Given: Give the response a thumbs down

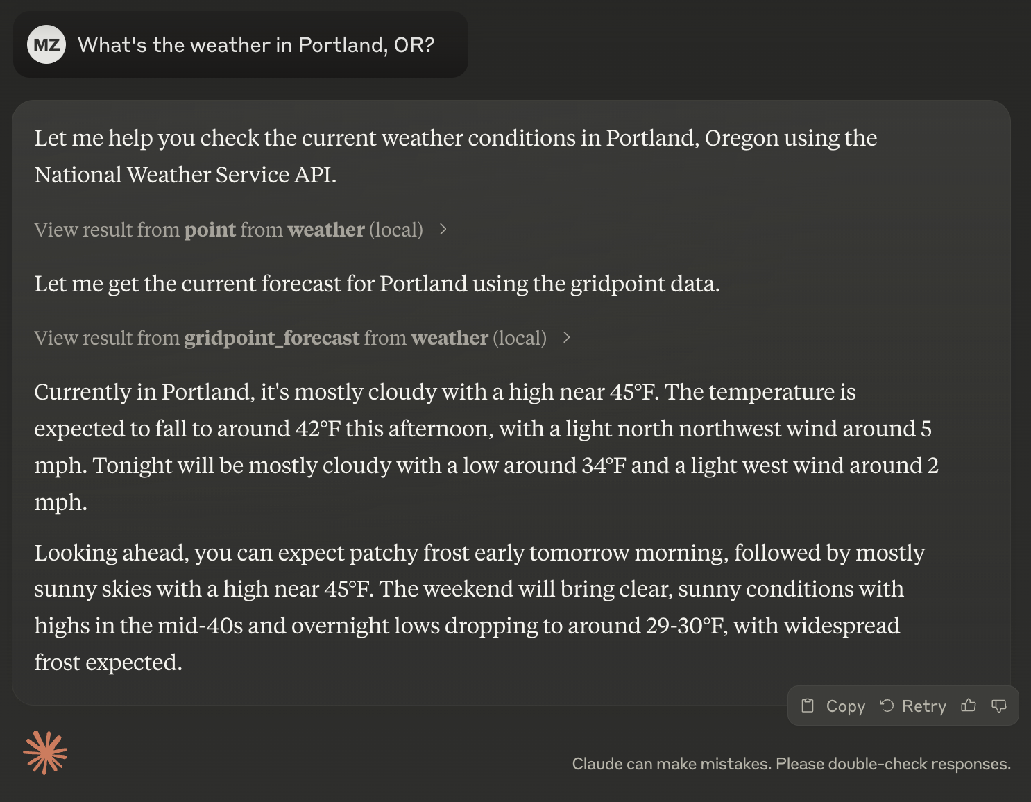Looking at the screenshot, I should click(x=999, y=706).
